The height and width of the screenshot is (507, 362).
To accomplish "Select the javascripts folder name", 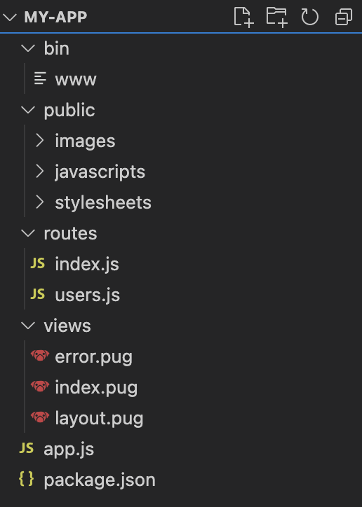I will (100, 172).
